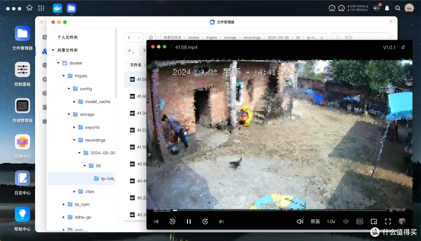Toggle CC subtitles

click(360, 222)
